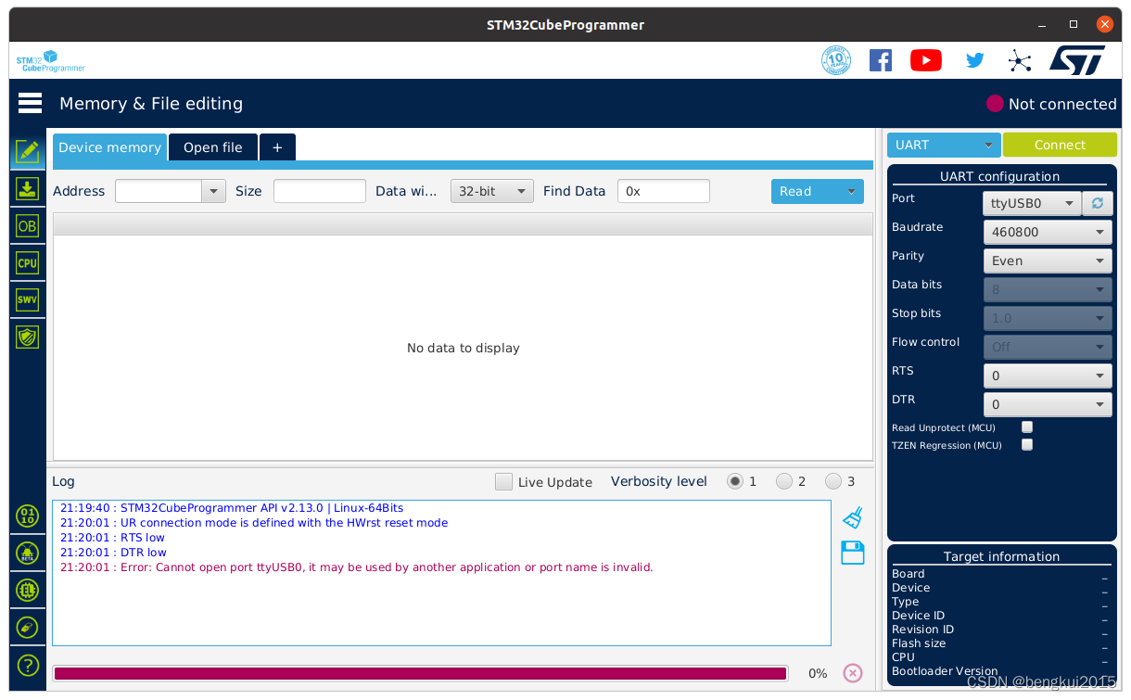Enable the Live Update checkbox
1131x700 pixels.
[503, 481]
